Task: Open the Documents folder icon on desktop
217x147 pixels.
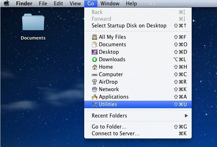Action: click(x=33, y=22)
